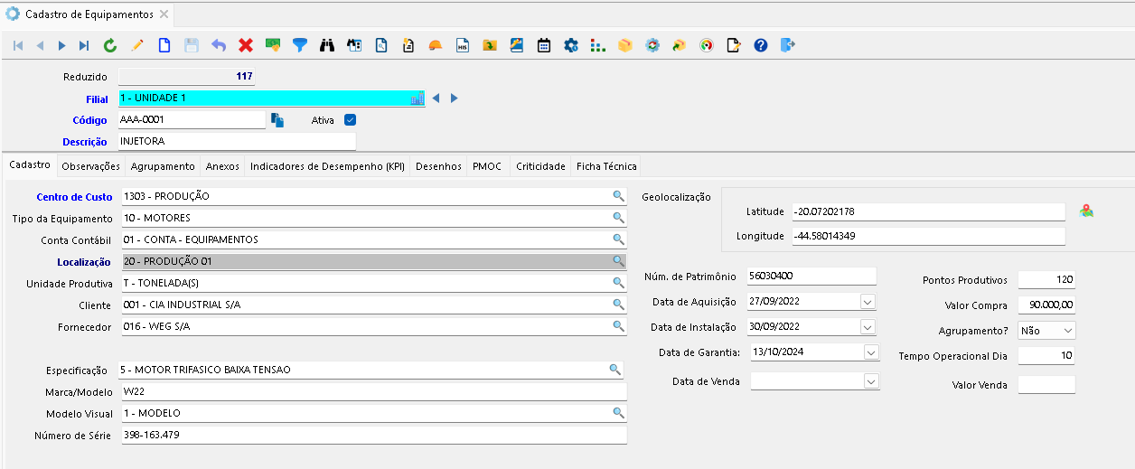Click the red X delete icon
Image resolution: width=1135 pixels, height=469 pixels.
245,45
